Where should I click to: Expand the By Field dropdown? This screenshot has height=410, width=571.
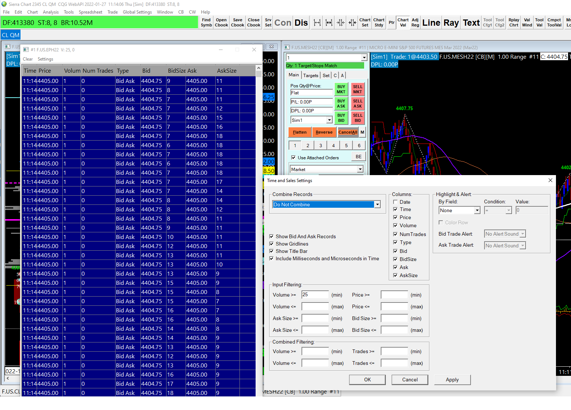point(477,210)
